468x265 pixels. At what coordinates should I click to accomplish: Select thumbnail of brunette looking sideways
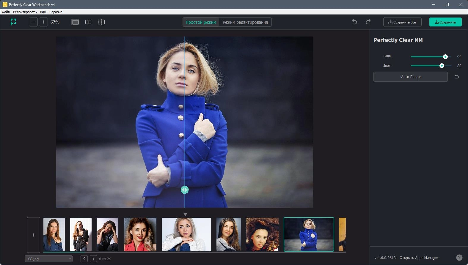tap(229, 234)
